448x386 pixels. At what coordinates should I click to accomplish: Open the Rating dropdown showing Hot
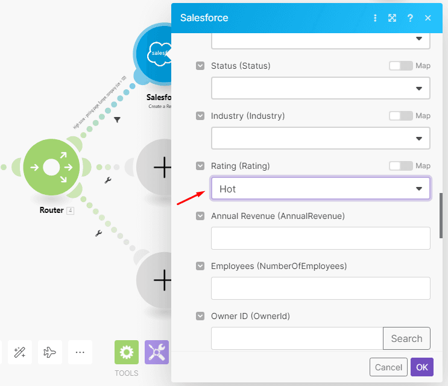pos(320,189)
